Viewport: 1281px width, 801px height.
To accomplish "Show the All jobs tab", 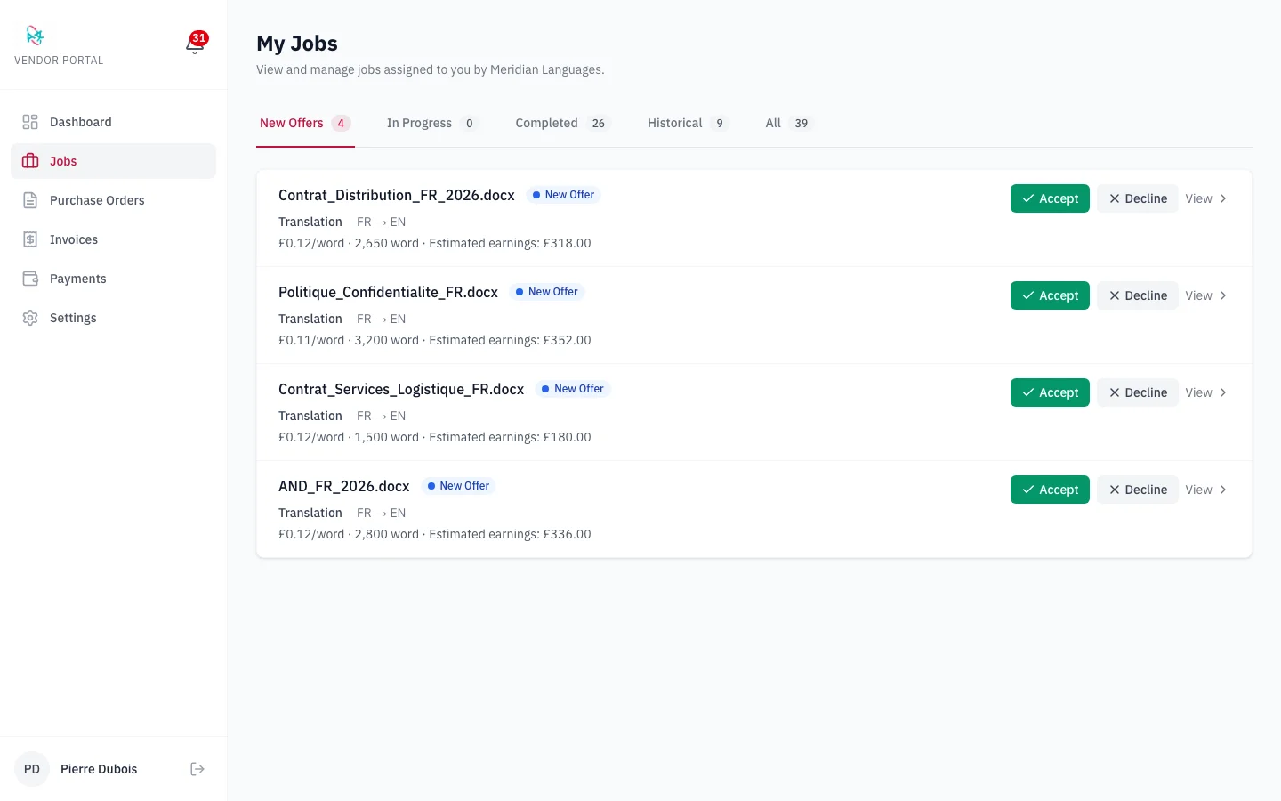I will pyautogui.click(x=789, y=124).
